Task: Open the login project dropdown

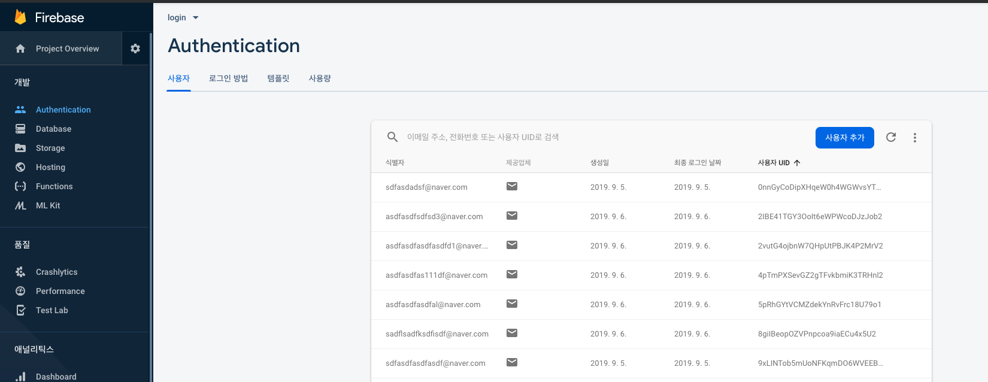Action: click(x=183, y=17)
